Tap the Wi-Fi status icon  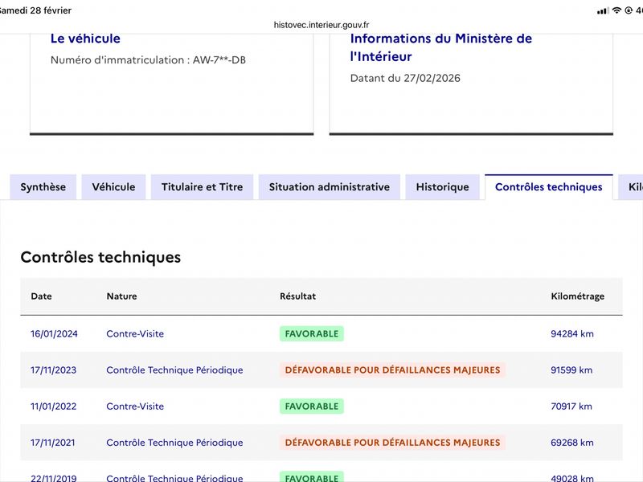coord(616,10)
